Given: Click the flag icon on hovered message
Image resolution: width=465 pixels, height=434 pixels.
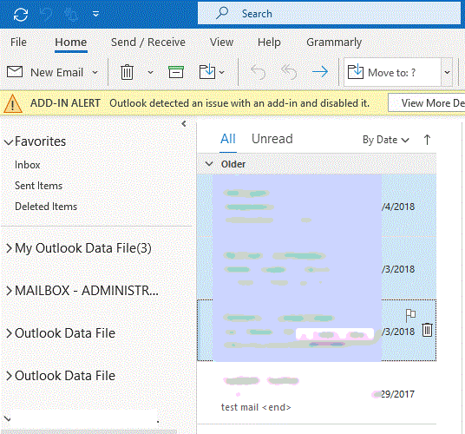Looking at the screenshot, I should click(410, 315).
